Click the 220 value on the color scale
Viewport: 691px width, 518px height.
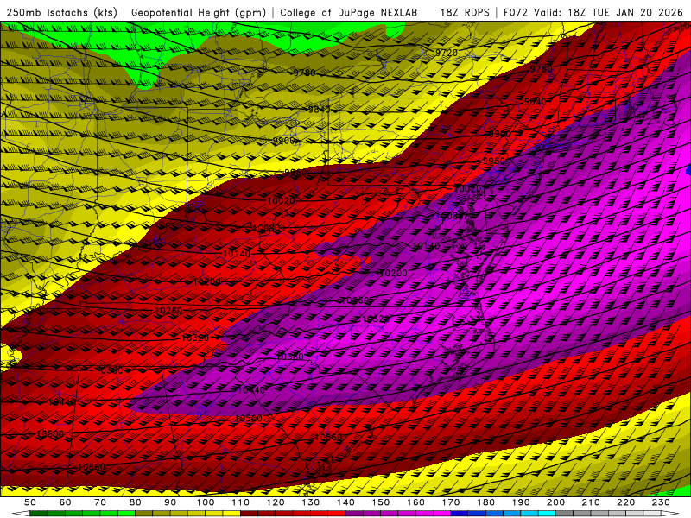click(625, 502)
